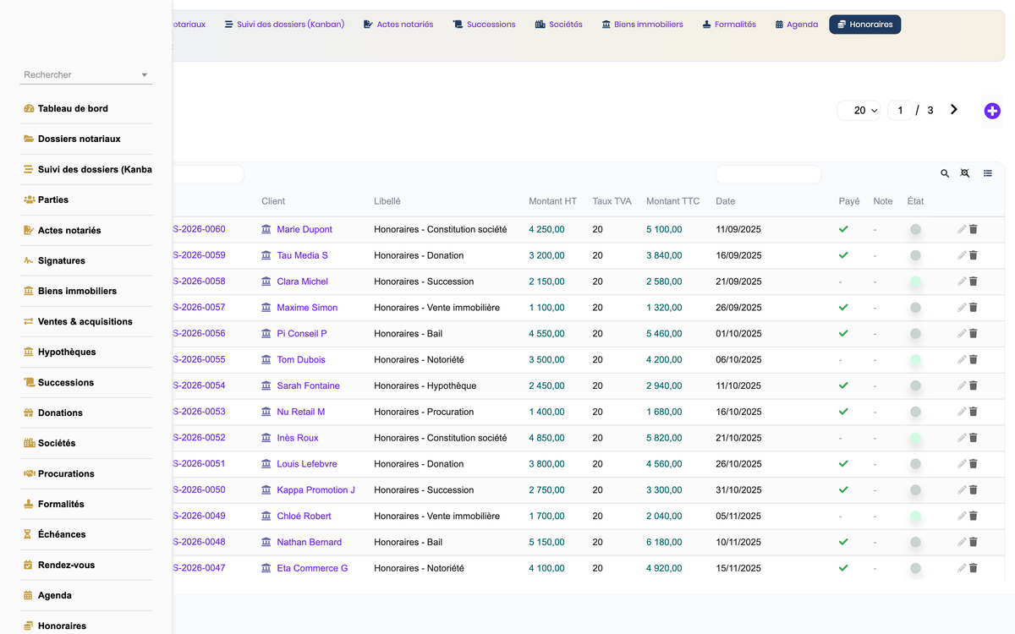Edit the Tau Media S row
This screenshot has width=1015, height=634.
point(962,255)
